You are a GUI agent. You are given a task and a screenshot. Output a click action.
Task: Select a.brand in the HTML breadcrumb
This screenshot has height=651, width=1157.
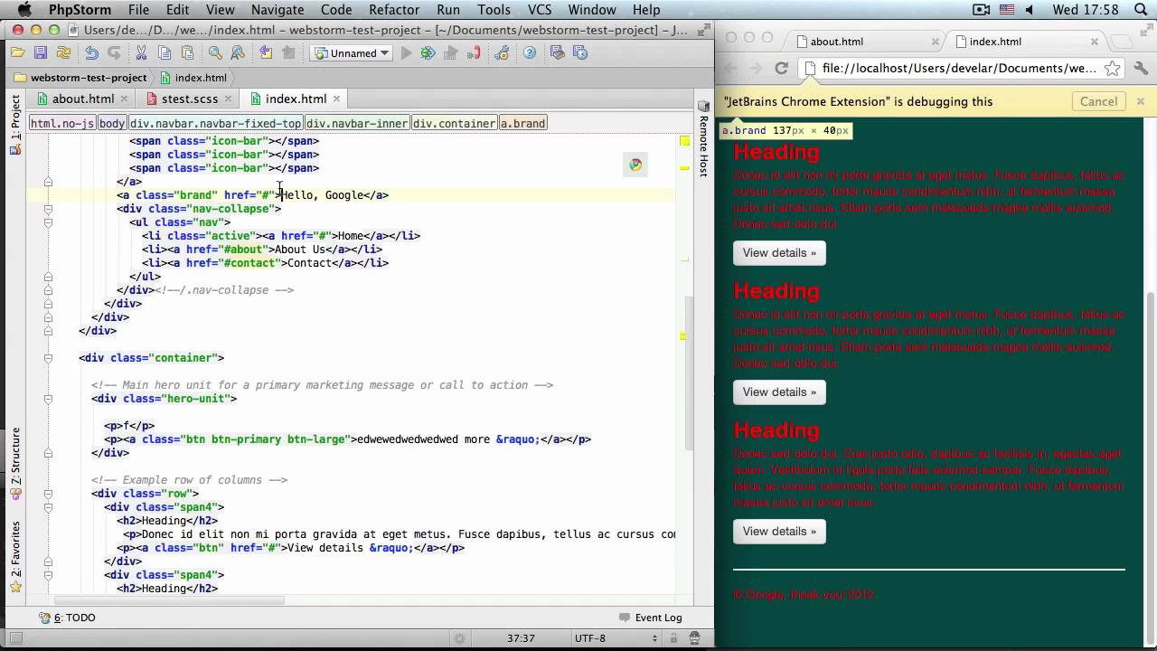pos(522,123)
